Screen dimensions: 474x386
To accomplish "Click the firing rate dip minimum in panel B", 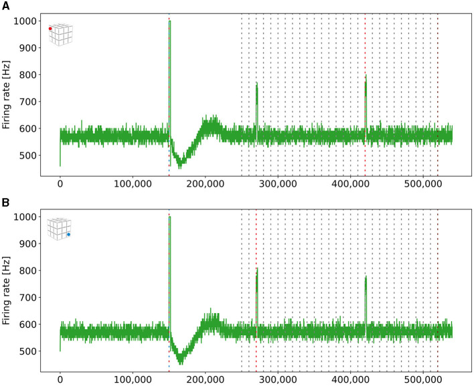I will [x=181, y=363].
